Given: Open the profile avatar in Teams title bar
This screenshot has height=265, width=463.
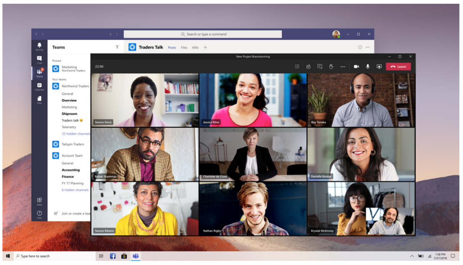Looking at the screenshot, I should [x=336, y=34].
